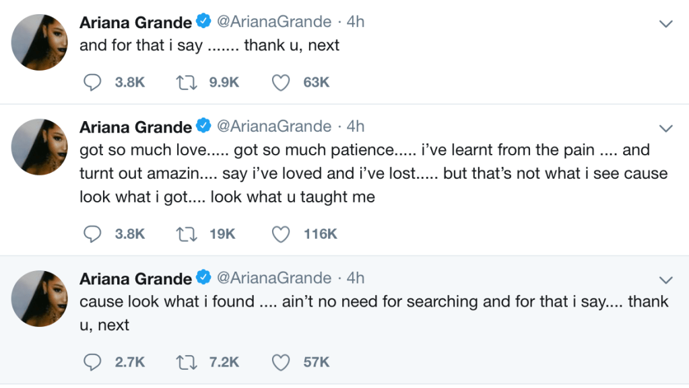Image resolution: width=689 pixels, height=388 pixels.
Task: View profile photo on the first tweet
Action: click(x=40, y=42)
